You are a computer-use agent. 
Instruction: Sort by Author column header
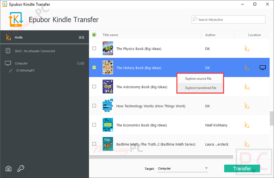click(210, 35)
